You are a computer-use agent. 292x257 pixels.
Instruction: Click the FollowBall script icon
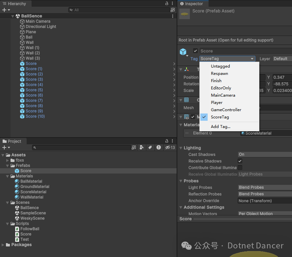click(17, 229)
